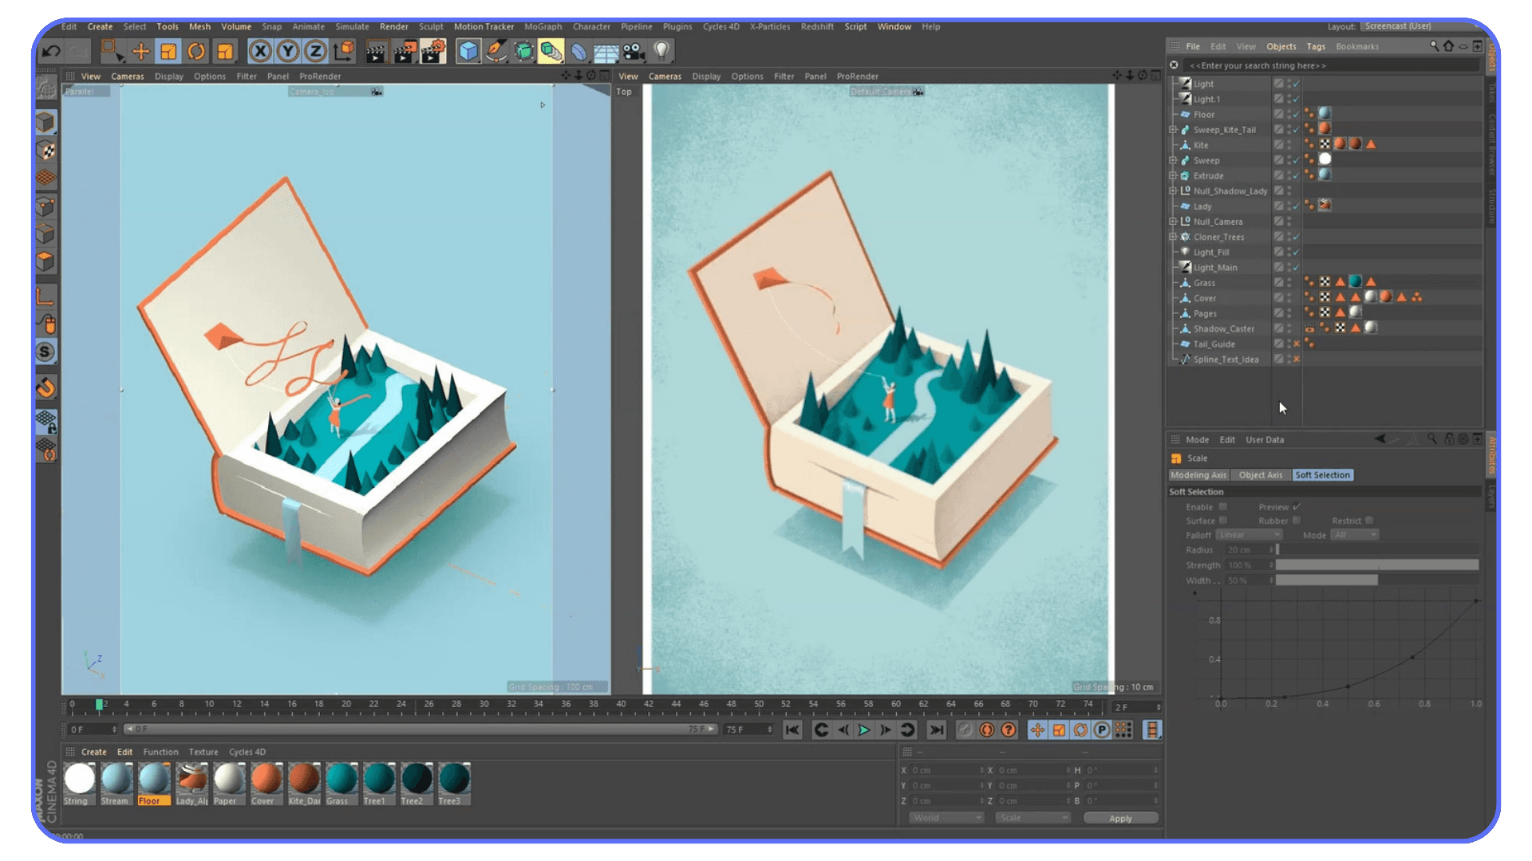Open the MoGraph menu
This screenshot has width=1532, height=861.
[x=543, y=26]
